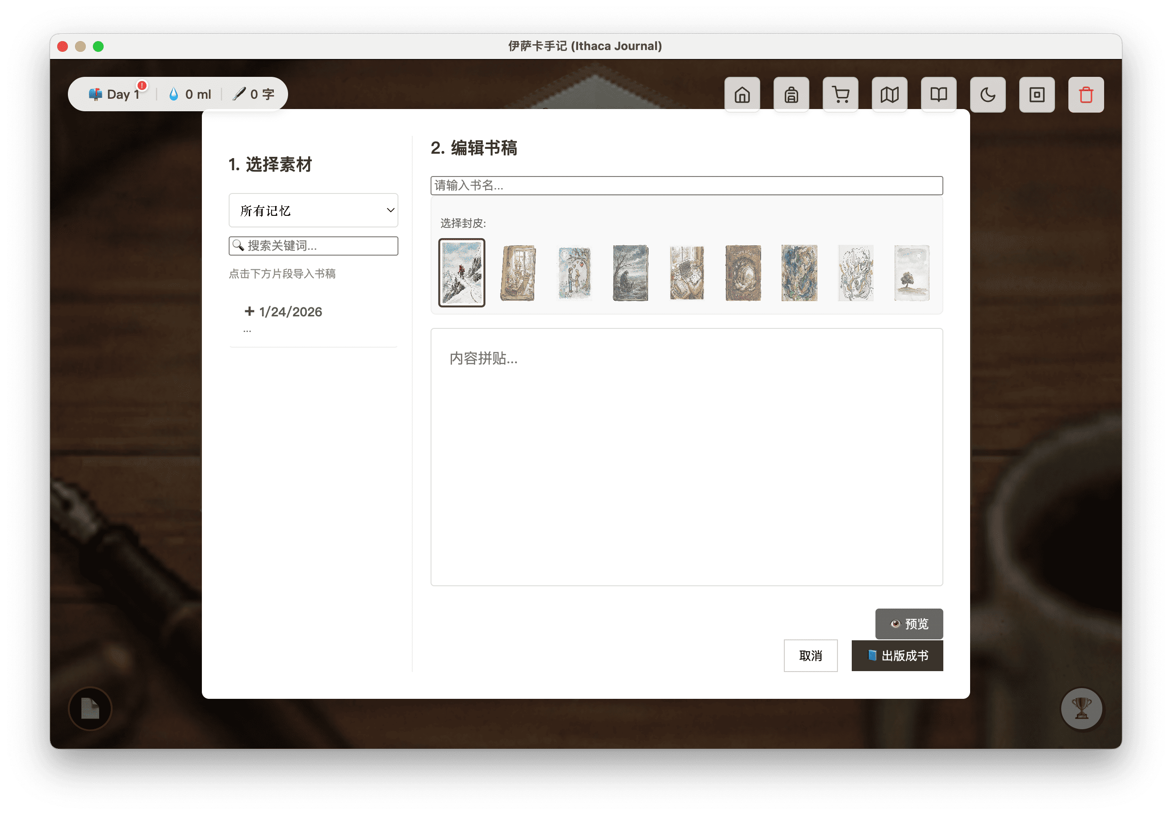Viewport: 1172px width, 815px height.
Task: Open the shopping cart store
Action: [840, 94]
